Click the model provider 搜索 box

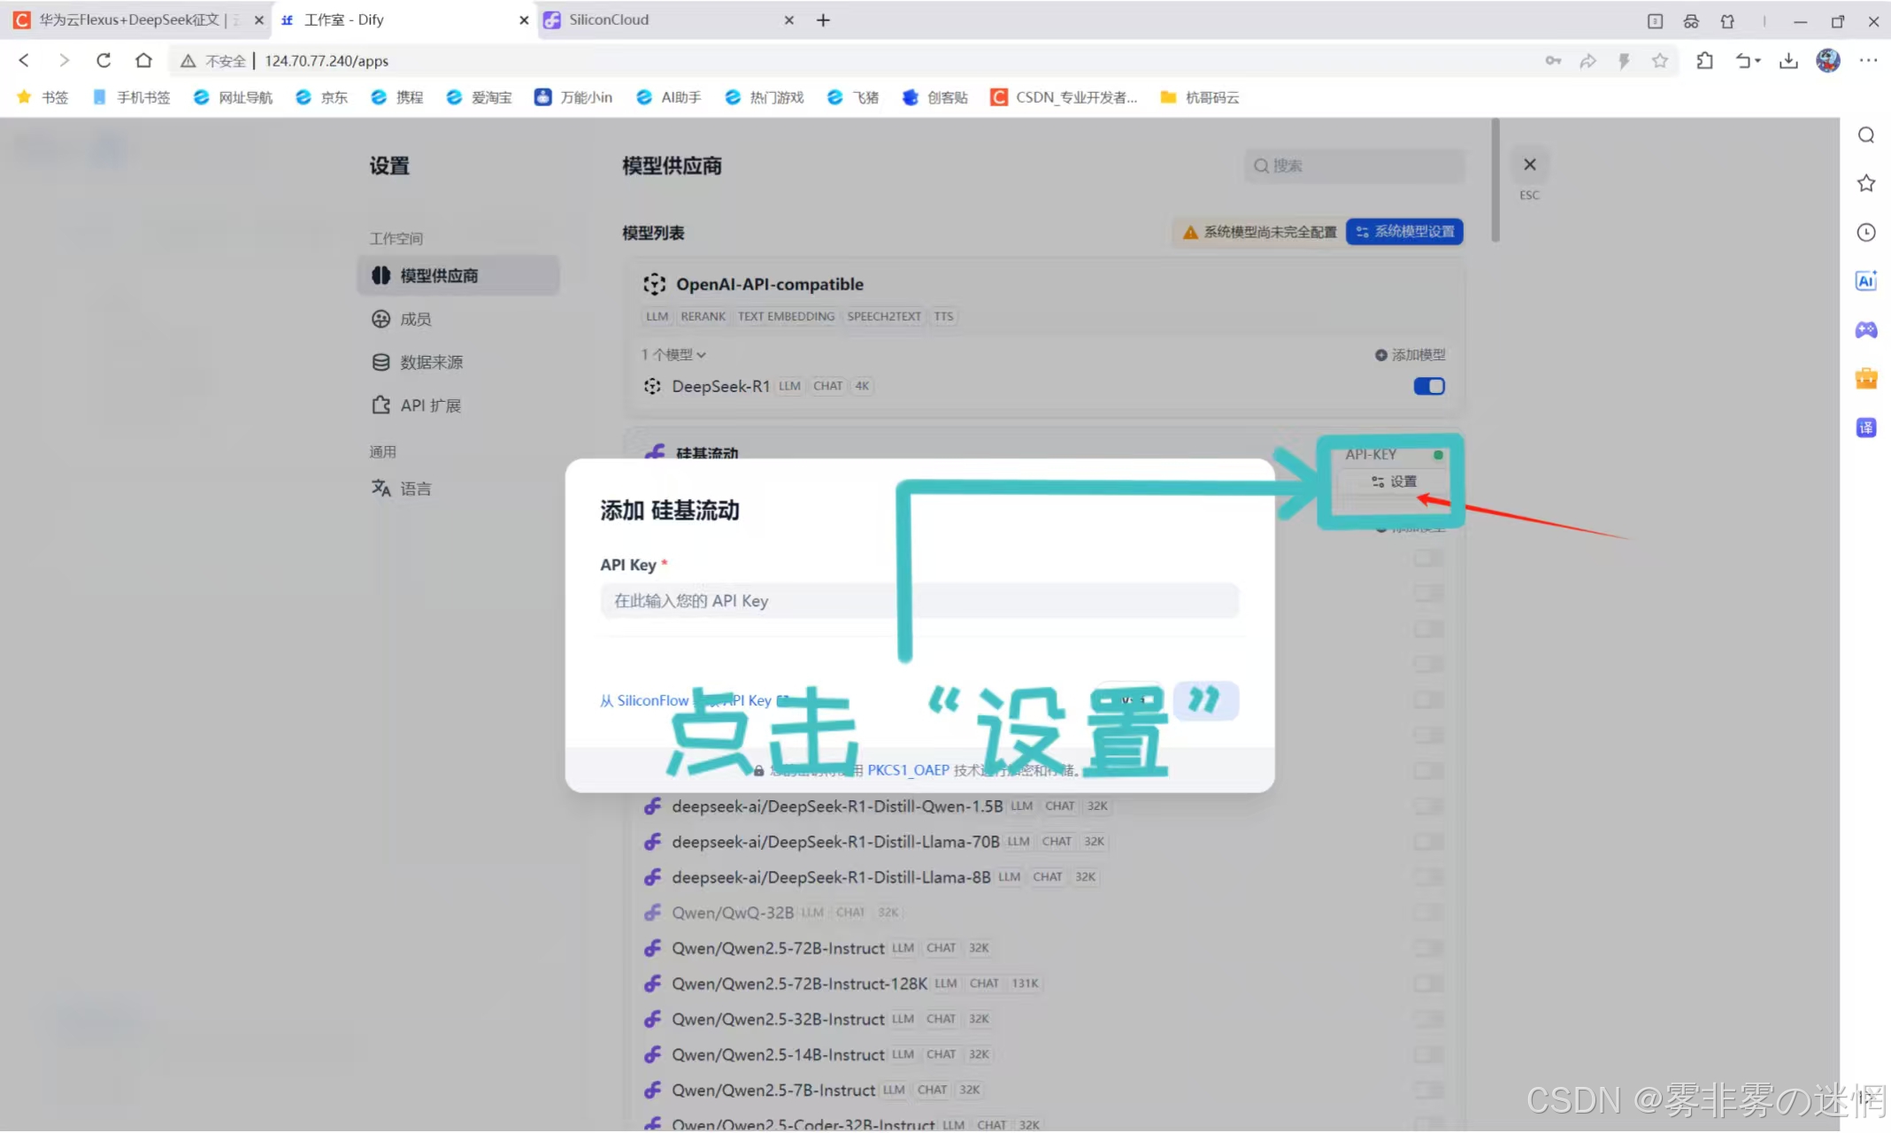click(1354, 166)
